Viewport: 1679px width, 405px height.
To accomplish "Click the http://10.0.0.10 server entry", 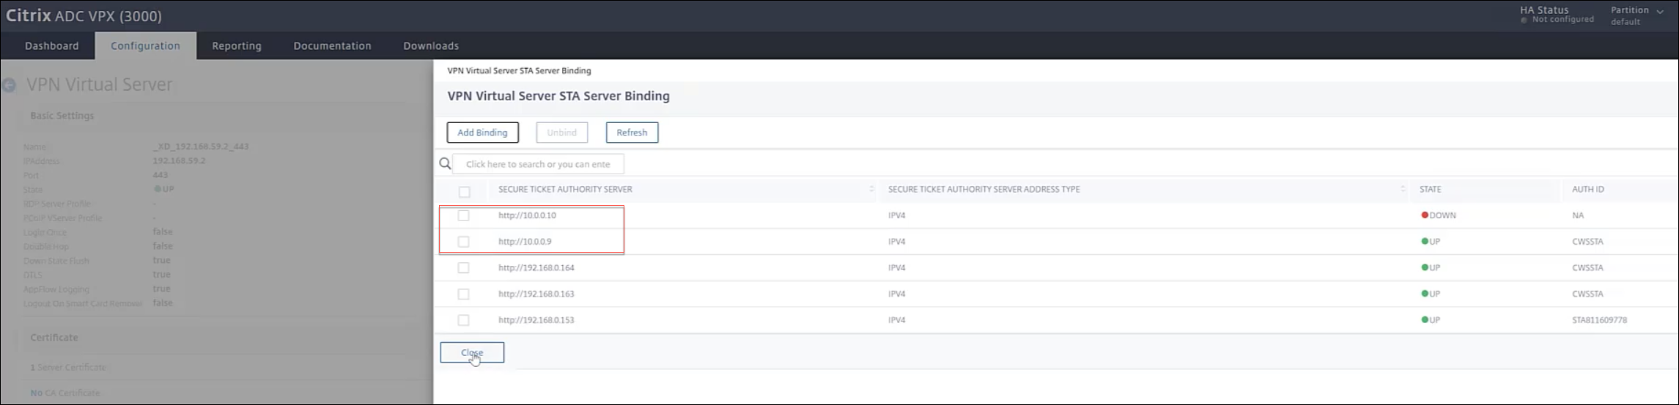I will coord(527,215).
